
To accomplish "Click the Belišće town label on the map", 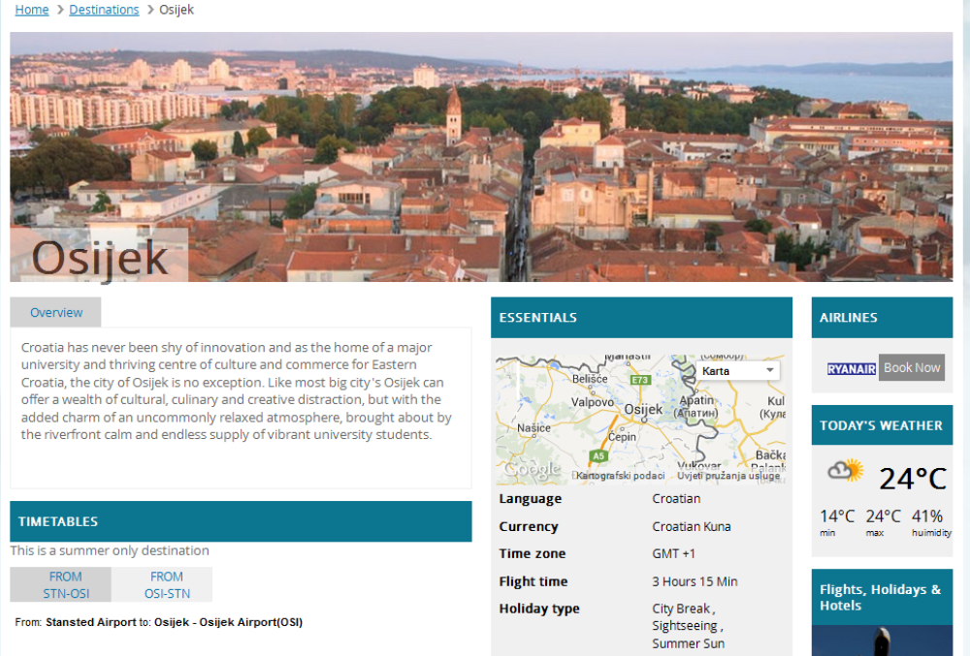I will tap(590, 379).
